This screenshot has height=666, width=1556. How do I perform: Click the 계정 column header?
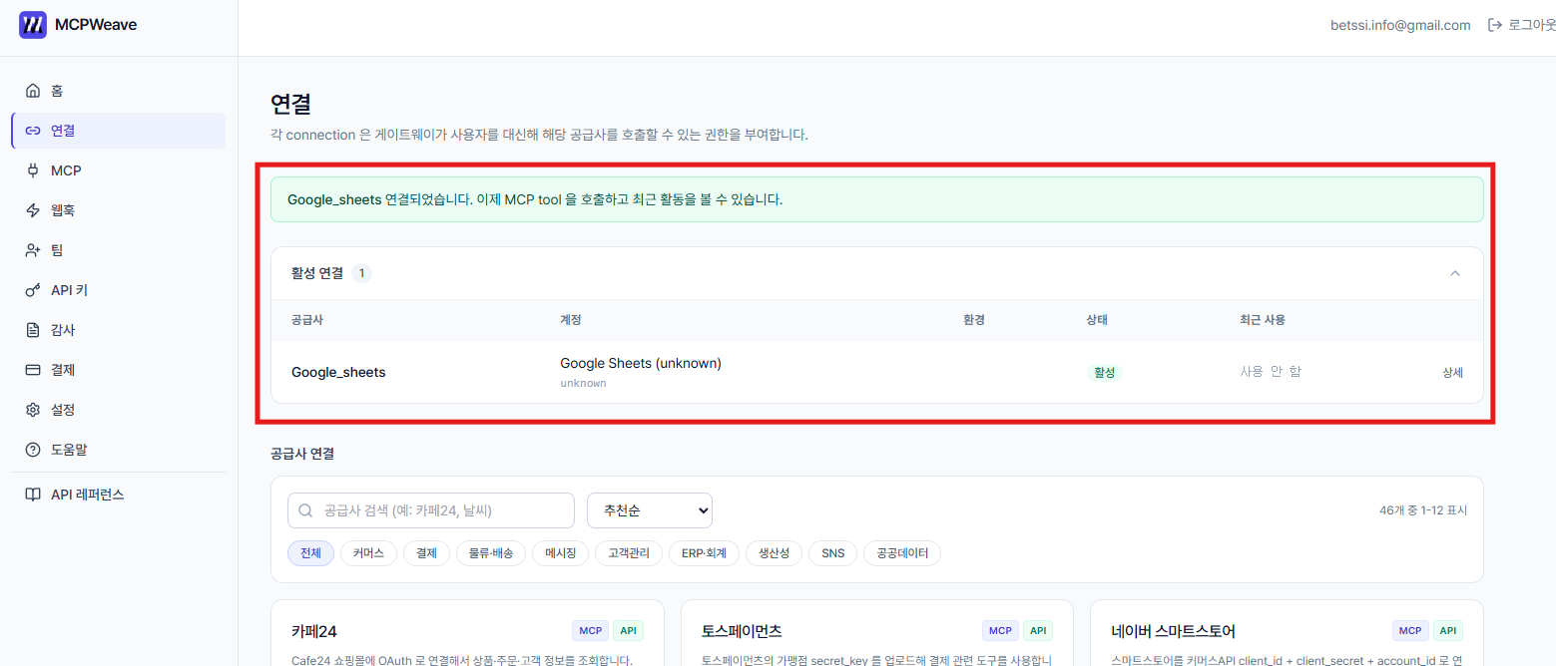click(x=571, y=320)
